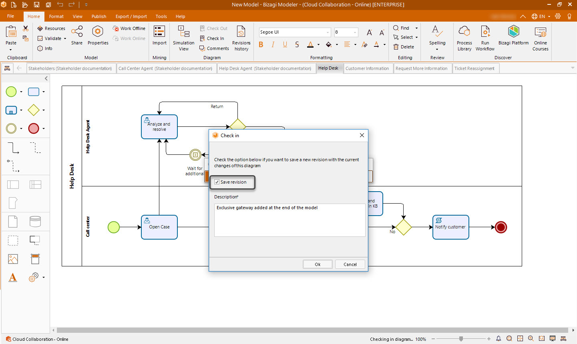The image size is (577, 344).
Task: Open Bizagi Platform
Action: tap(514, 35)
